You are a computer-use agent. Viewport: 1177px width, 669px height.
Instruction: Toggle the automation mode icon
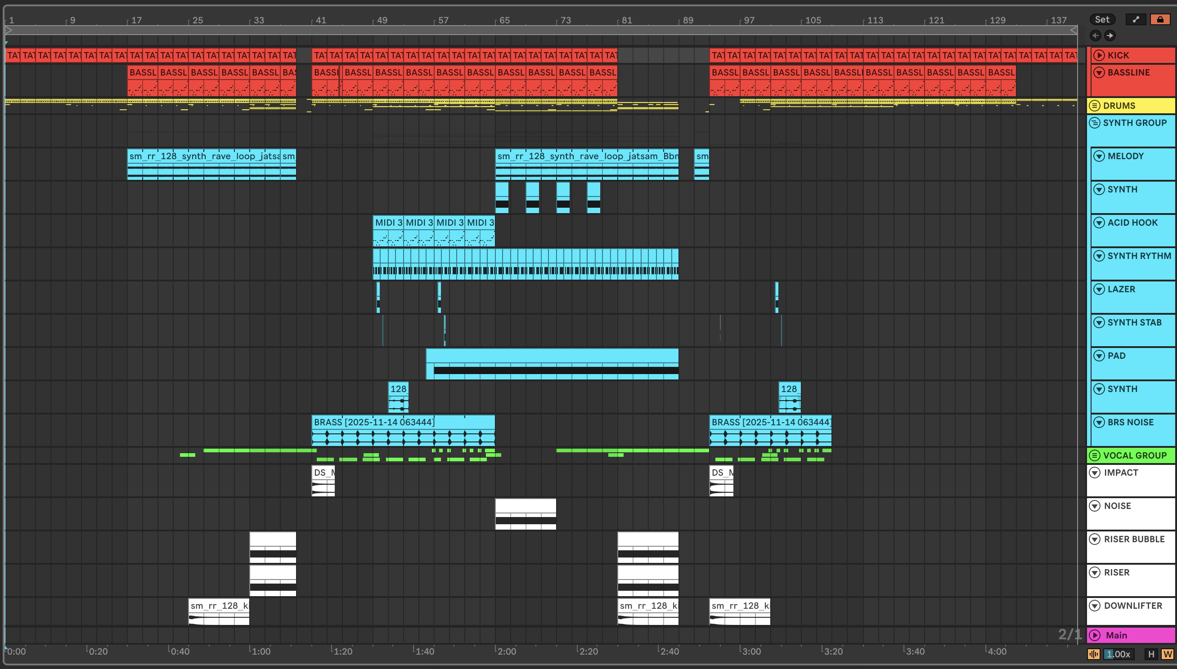(1136, 19)
